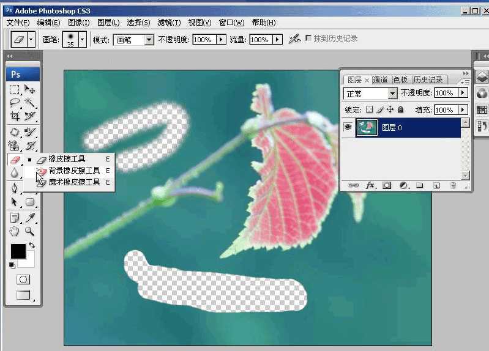
Task: Select the Hand tool
Action: (x=14, y=231)
